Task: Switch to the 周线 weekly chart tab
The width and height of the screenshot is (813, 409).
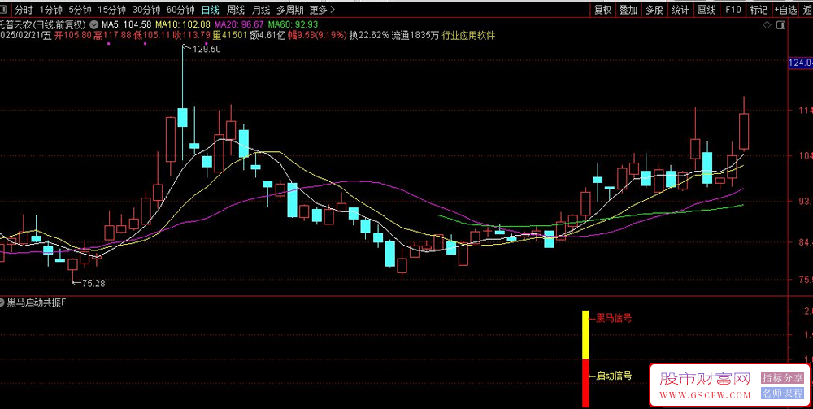Action: [236, 9]
